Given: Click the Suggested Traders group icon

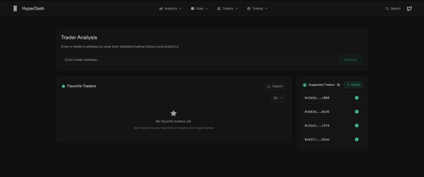Looking at the screenshot, I should 305,85.
